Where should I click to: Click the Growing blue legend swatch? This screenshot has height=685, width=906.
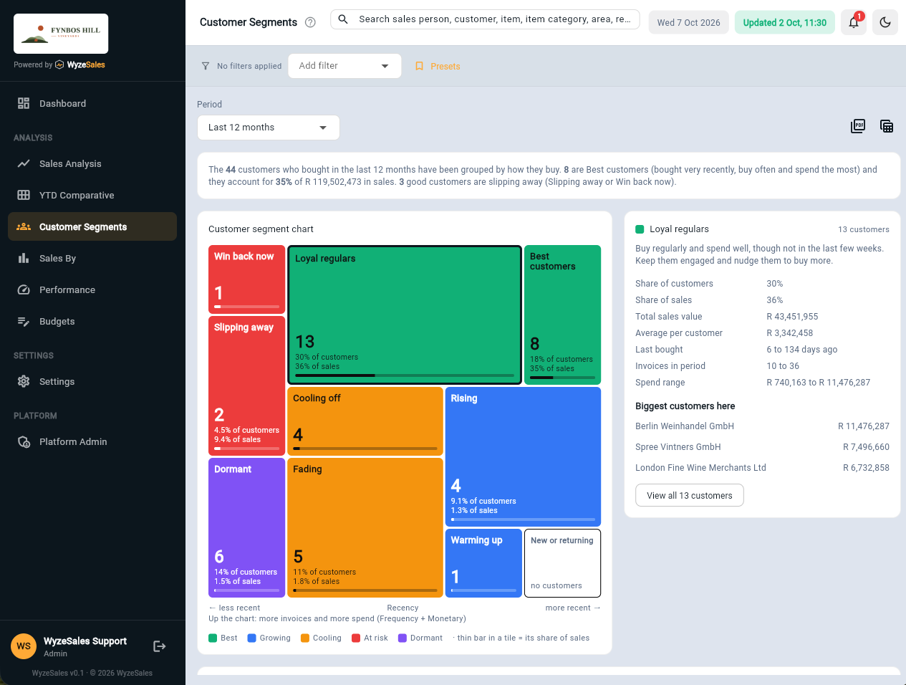pos(251,638)
